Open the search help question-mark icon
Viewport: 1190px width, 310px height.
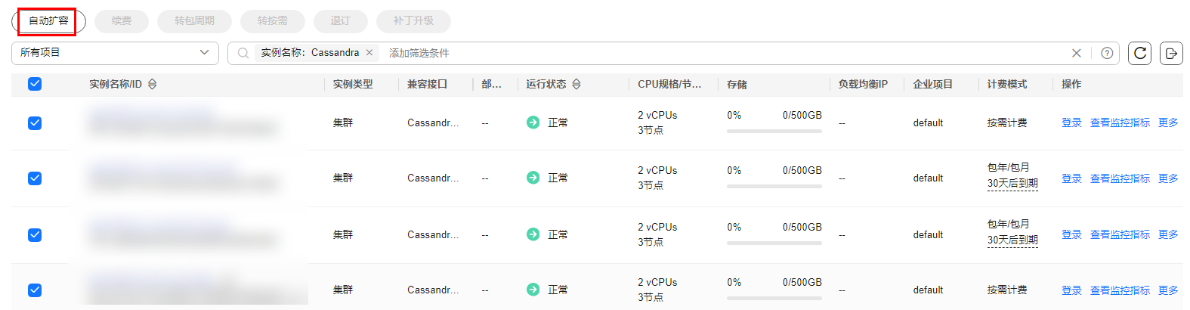(1107, 53)
